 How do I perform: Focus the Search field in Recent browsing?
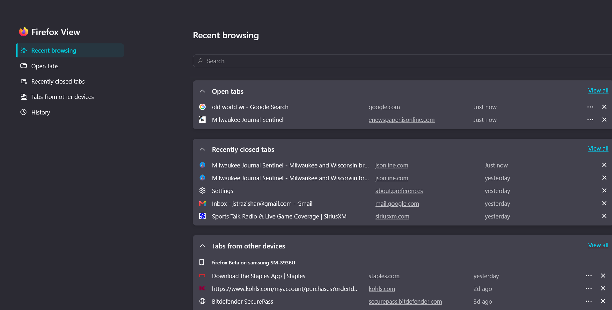402,61
